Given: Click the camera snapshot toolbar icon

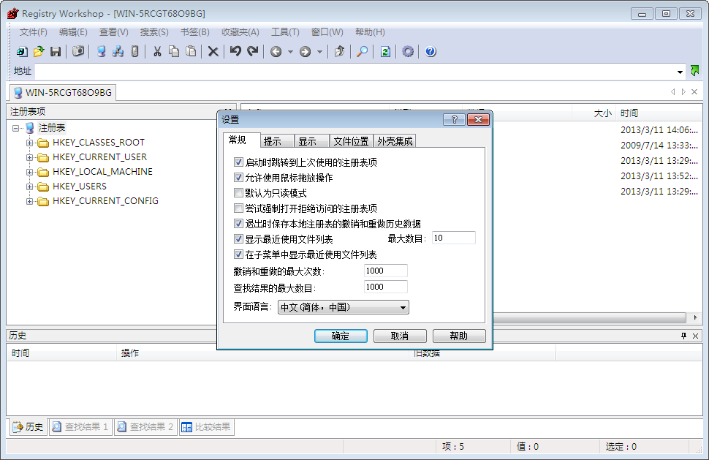Looking at the screenshot, I should coord(78,52).
